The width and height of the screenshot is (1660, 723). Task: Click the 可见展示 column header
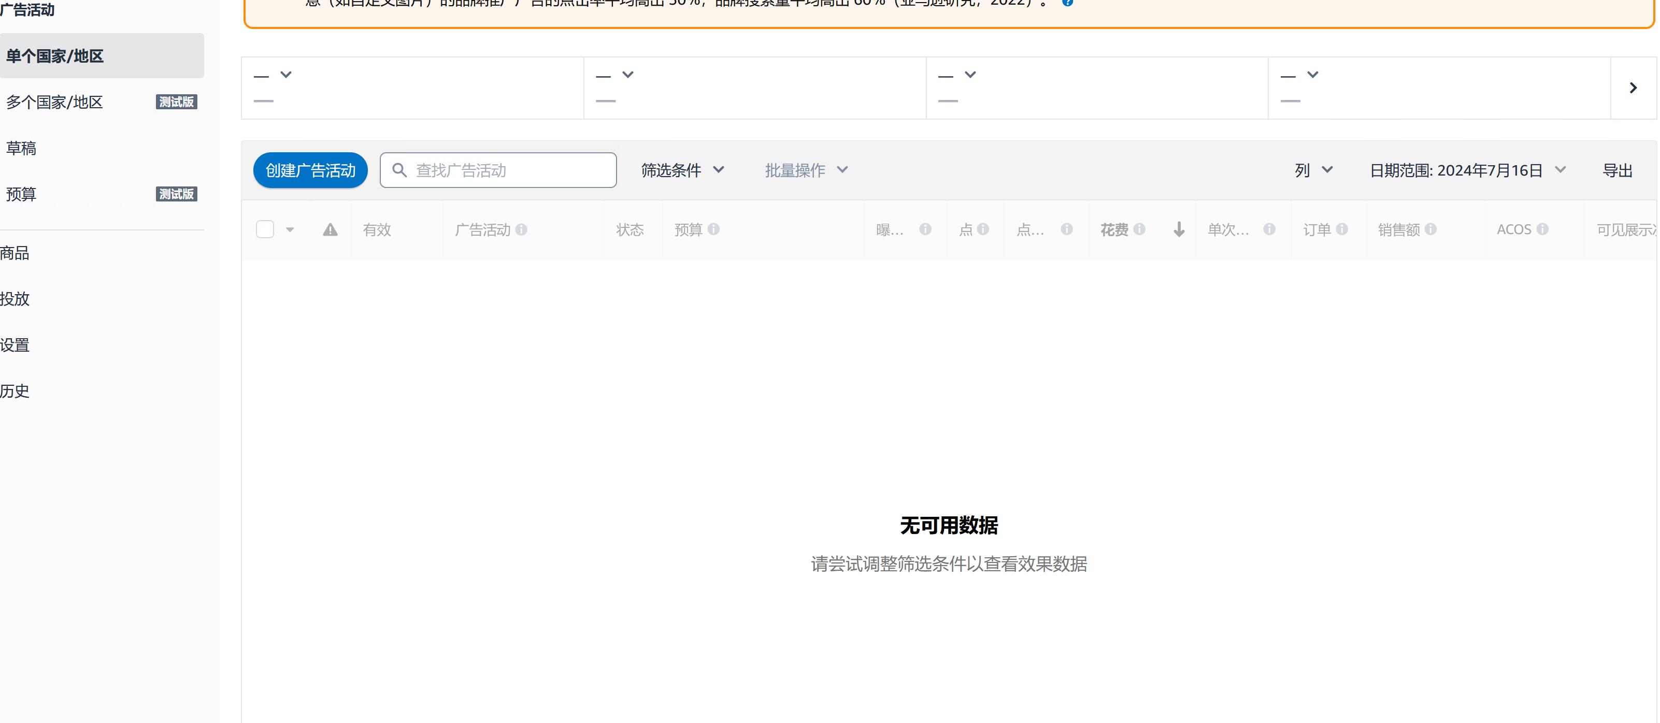1626,229
